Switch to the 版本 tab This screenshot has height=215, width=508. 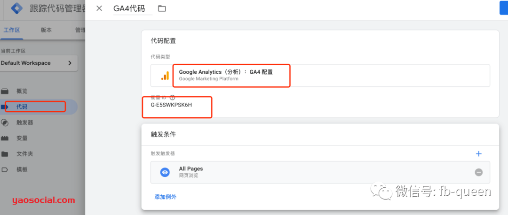coord(46,30)
